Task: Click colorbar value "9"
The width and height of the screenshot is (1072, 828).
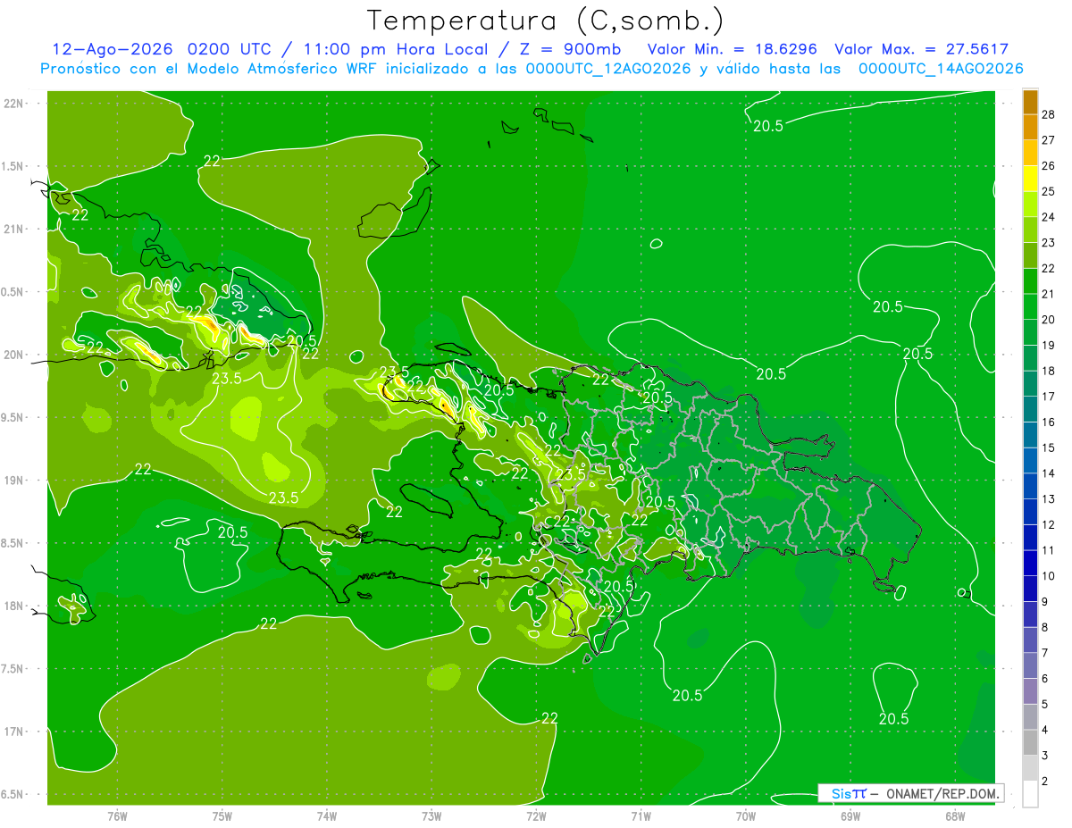Action: tap(1044, 601)
